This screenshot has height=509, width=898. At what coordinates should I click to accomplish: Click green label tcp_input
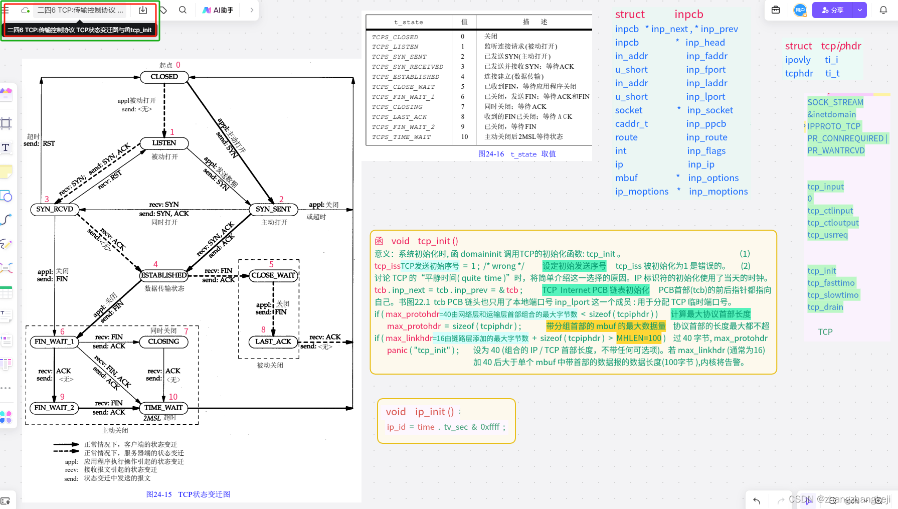click(825, 187)
